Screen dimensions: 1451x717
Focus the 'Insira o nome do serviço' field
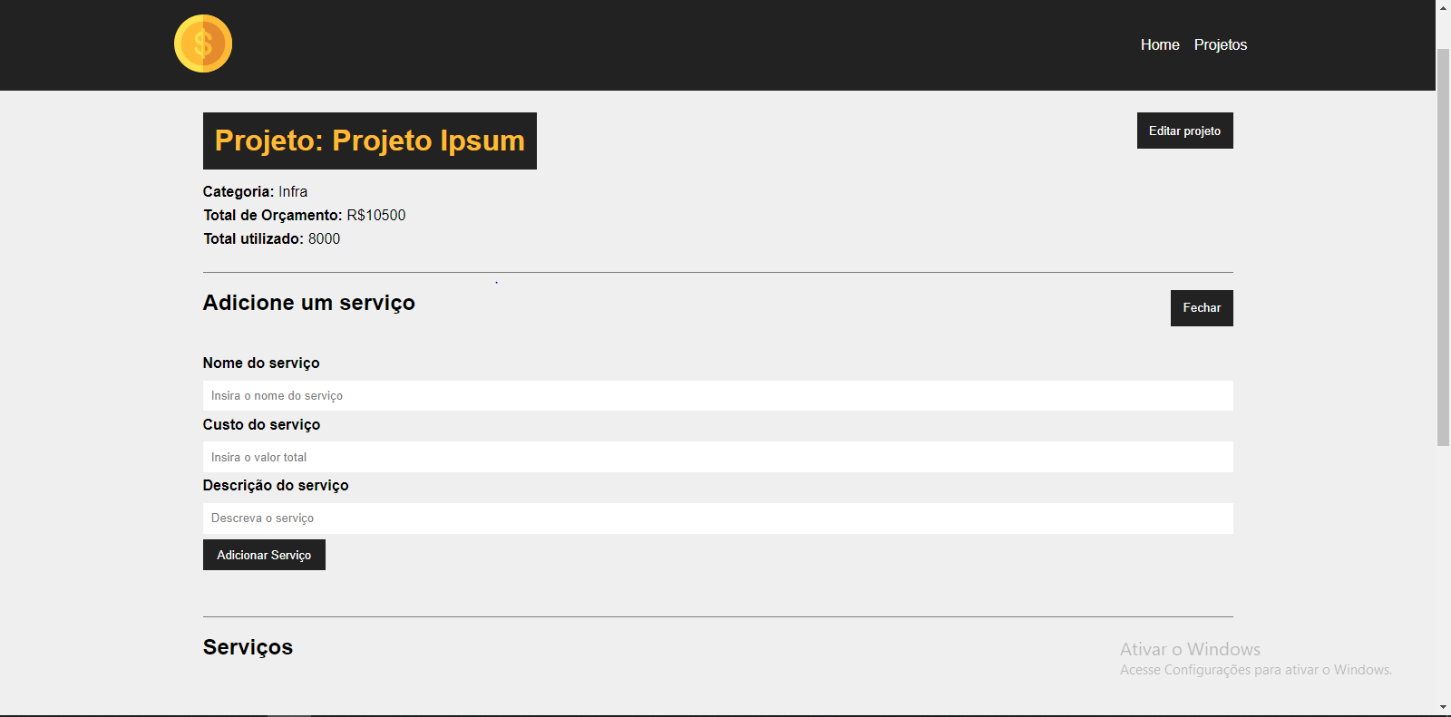point(717,395)
